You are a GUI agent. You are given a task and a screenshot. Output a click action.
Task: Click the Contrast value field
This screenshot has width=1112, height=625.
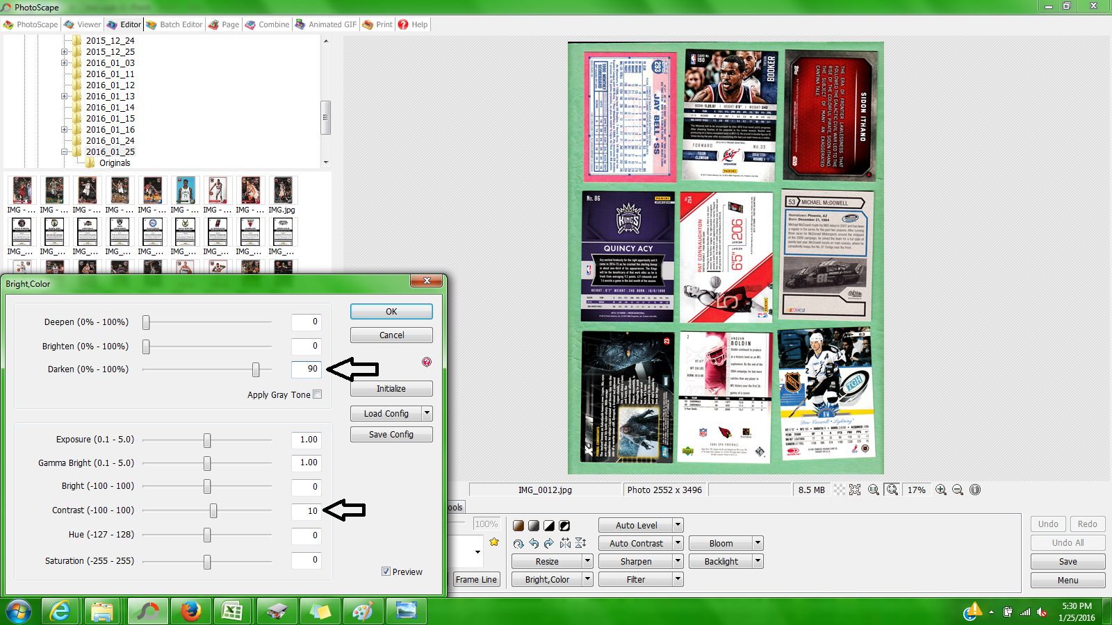[306, 510]
